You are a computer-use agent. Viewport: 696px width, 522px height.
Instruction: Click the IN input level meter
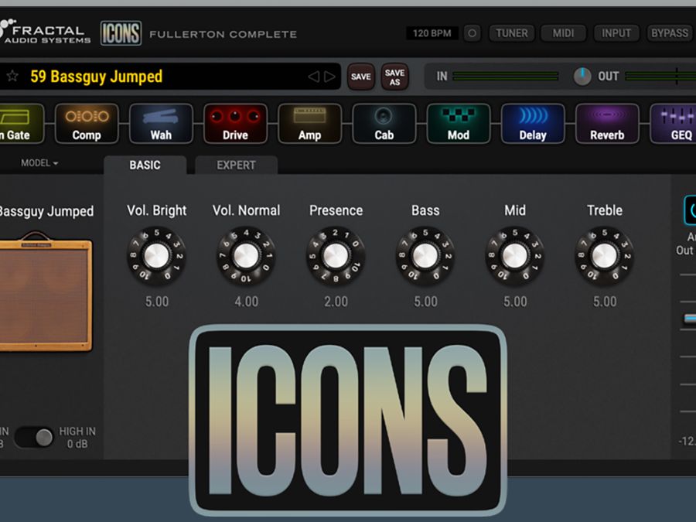(506, 77)
